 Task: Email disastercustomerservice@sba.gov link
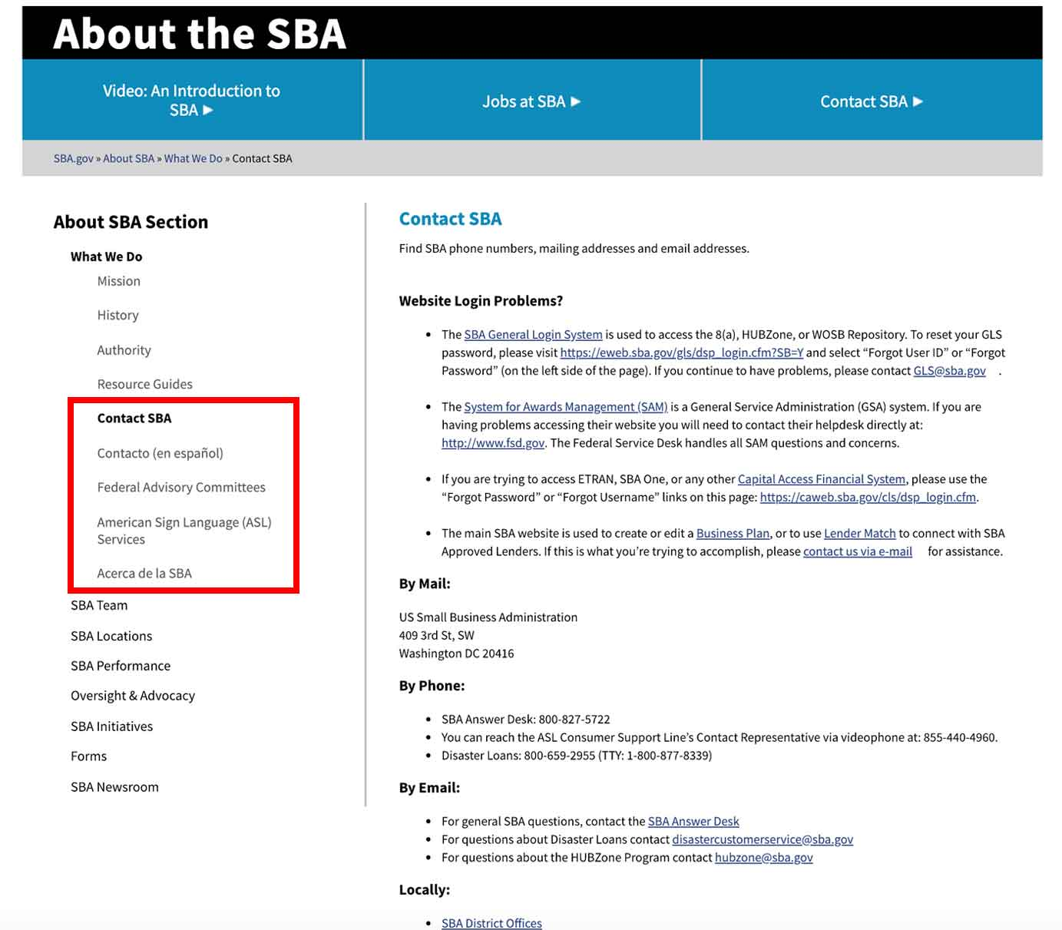762,839
